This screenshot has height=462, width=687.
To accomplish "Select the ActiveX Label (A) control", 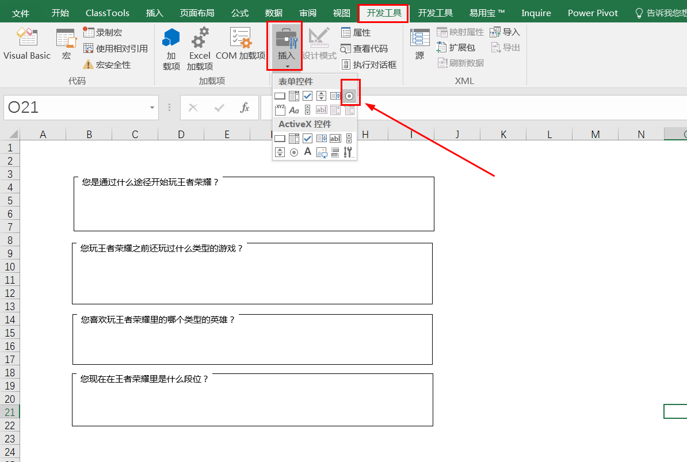I will click(x=308, y=152).
